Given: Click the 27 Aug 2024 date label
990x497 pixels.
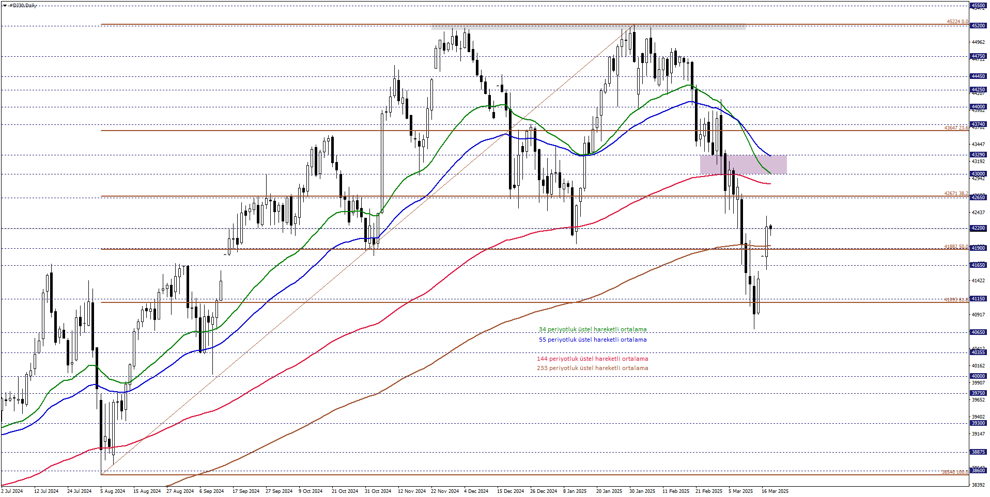Looking at the screenshot, I should tap(180, 491).
